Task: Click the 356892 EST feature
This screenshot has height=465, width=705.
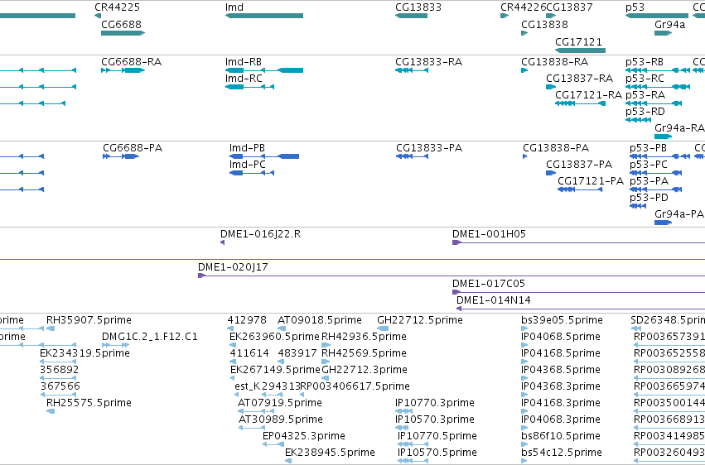Action: point(58,378)
